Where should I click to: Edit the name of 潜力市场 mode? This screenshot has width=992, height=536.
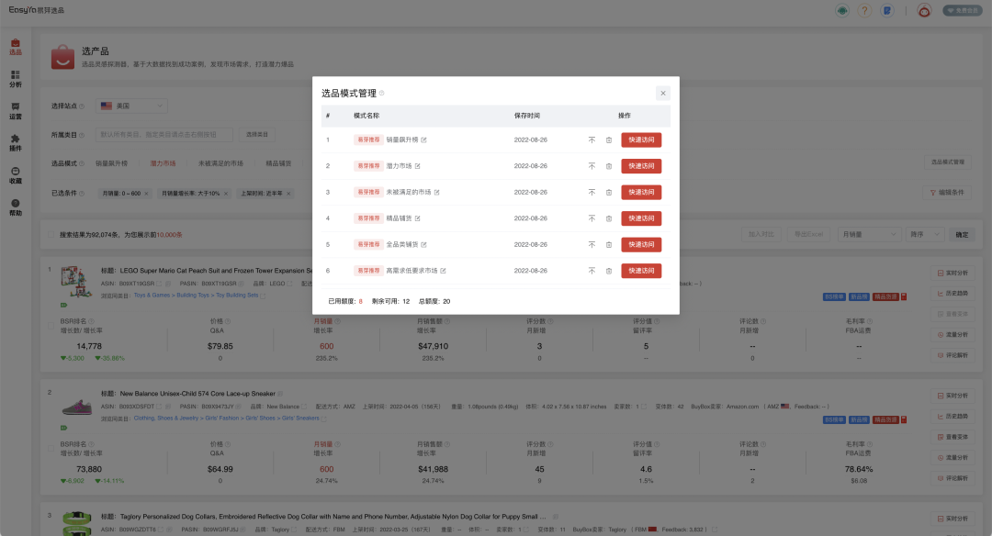click(x=418, y=166)
